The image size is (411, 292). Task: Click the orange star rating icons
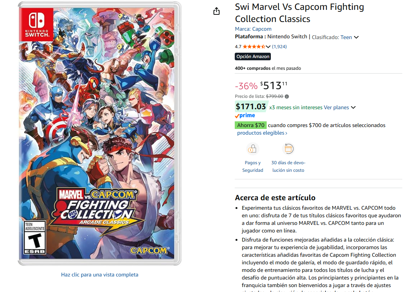pyautogui.click(x=254, y=47)
